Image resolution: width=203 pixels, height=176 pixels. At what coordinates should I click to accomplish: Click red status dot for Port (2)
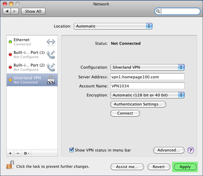(x=10, y=67)
